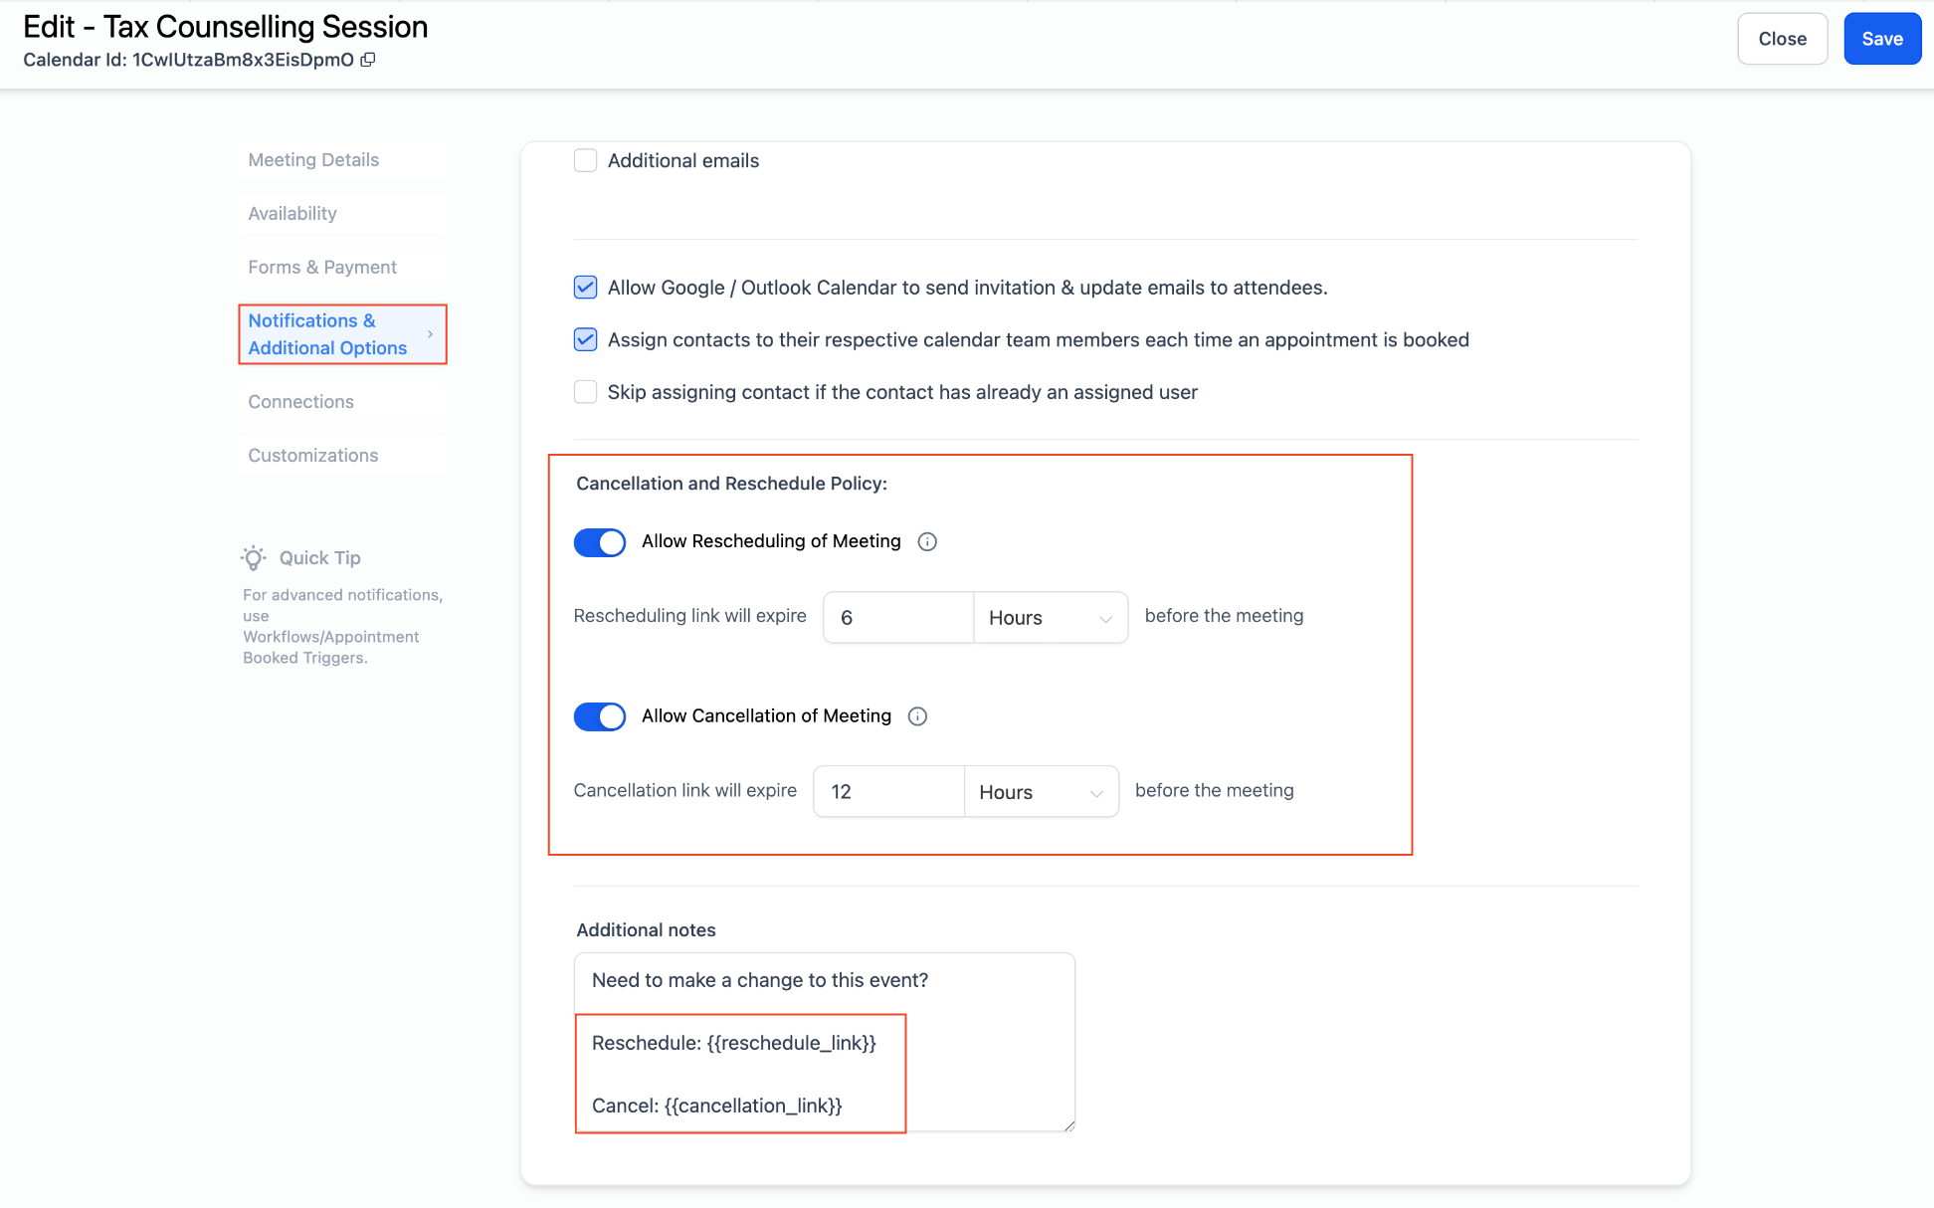Click the Save button
The height and width of the screenshot is (1208, 1934).
pos(1881,39)
